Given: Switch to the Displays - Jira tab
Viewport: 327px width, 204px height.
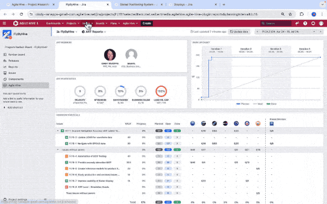Looking at the screenshot, I should pos(193,5).
